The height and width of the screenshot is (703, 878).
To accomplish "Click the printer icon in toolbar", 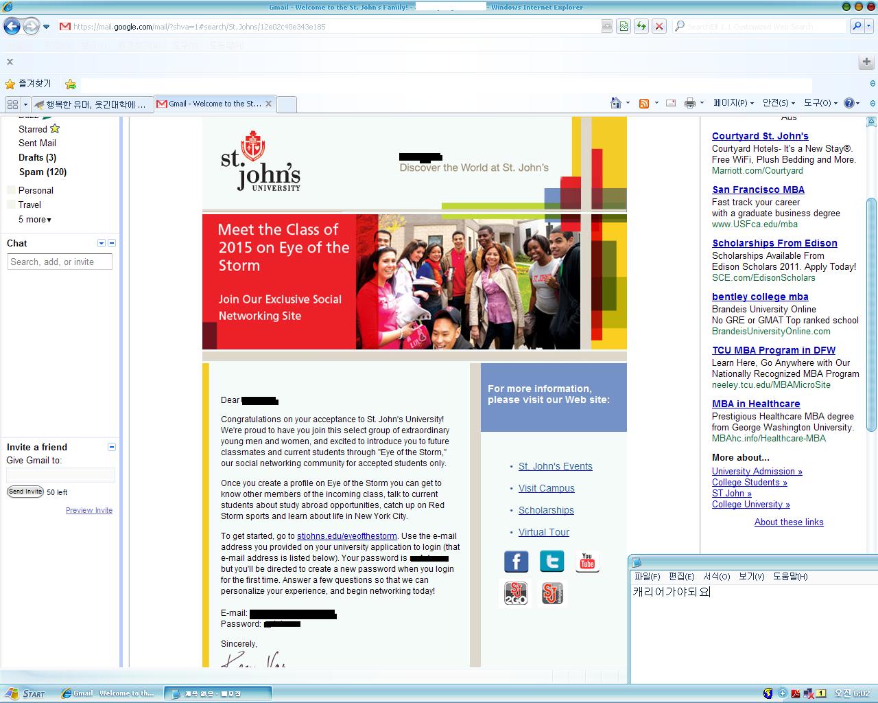I will coord(689,103).
